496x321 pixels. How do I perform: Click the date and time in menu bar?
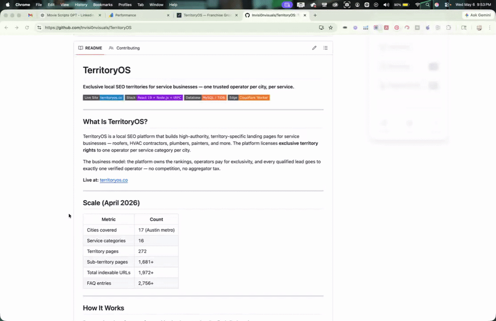pyautogui.click(x=473, y=5)
